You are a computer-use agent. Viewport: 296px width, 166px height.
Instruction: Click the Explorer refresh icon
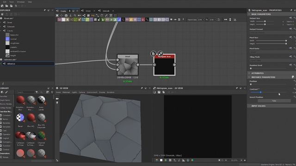2,14
